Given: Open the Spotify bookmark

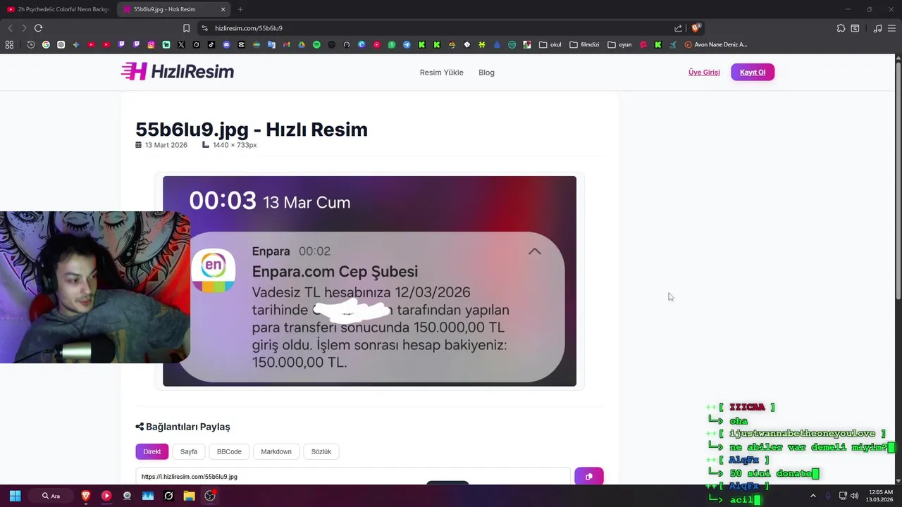Looking at the screenshot, I should (x=316, y=44).
